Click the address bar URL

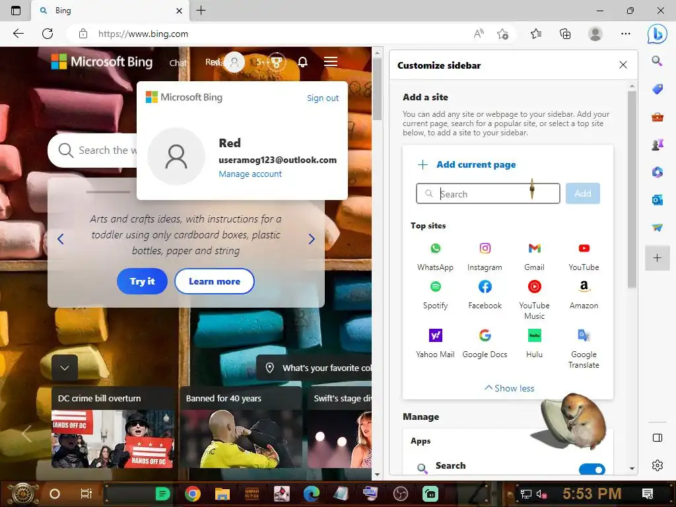pos(143,34)
